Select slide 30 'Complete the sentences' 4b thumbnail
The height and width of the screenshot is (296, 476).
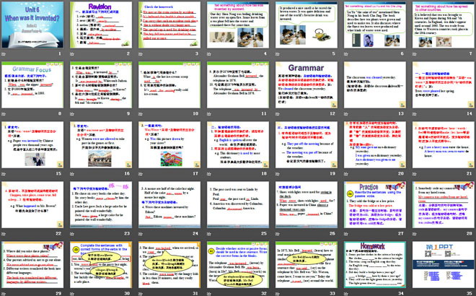pyautogui.click(x=101, y=264)
